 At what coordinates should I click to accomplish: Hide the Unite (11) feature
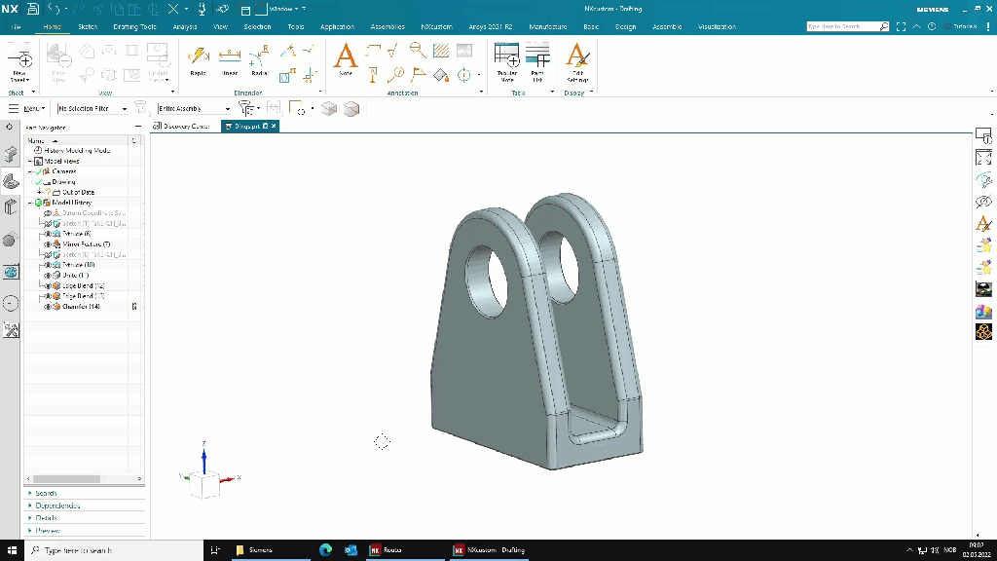pyautogui.click(x=47, y=276)
